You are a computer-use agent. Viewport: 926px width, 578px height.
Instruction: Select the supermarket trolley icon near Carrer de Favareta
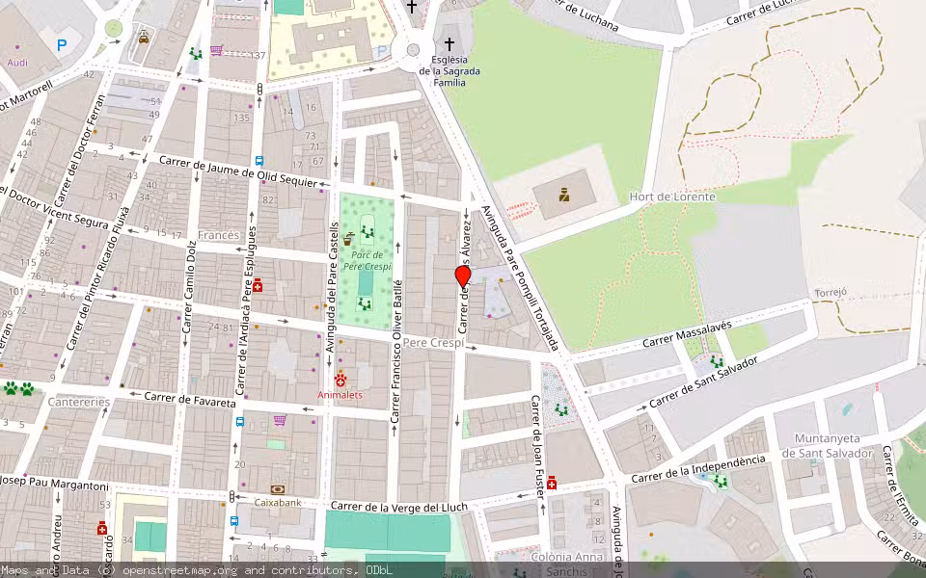coord(280,420)
